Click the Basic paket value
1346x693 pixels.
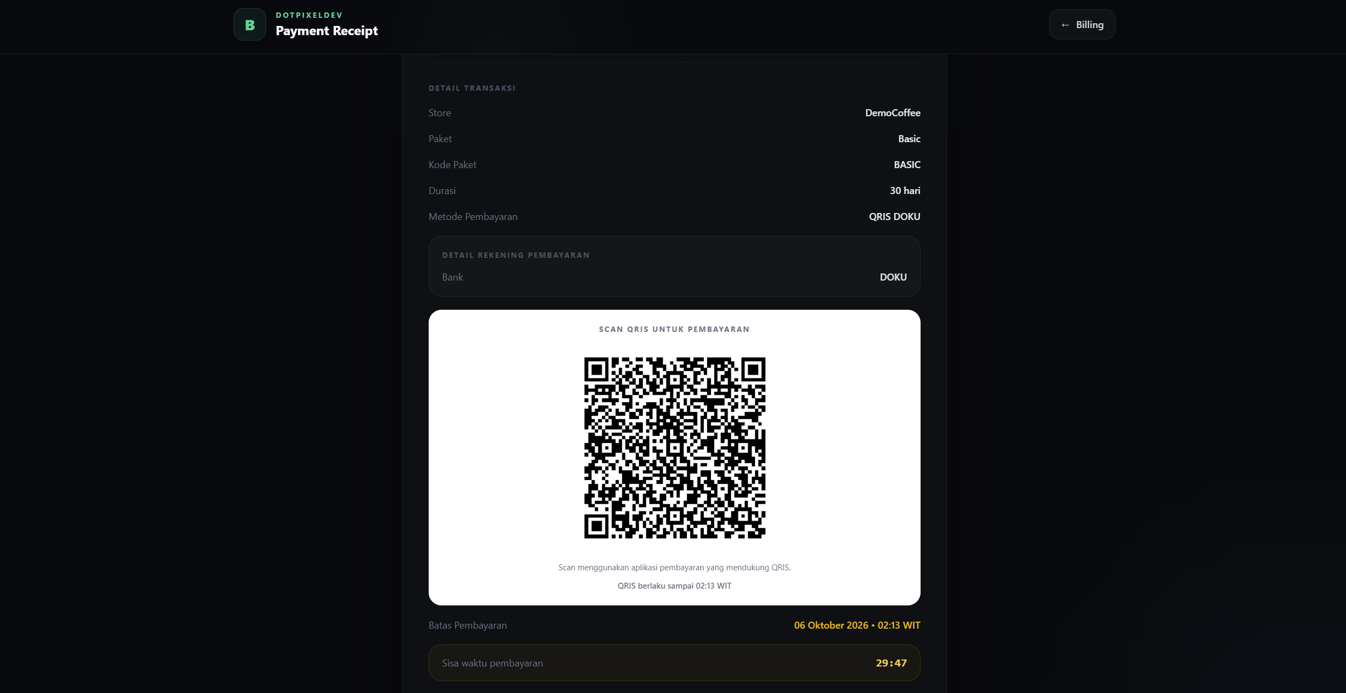pos(909,139)
